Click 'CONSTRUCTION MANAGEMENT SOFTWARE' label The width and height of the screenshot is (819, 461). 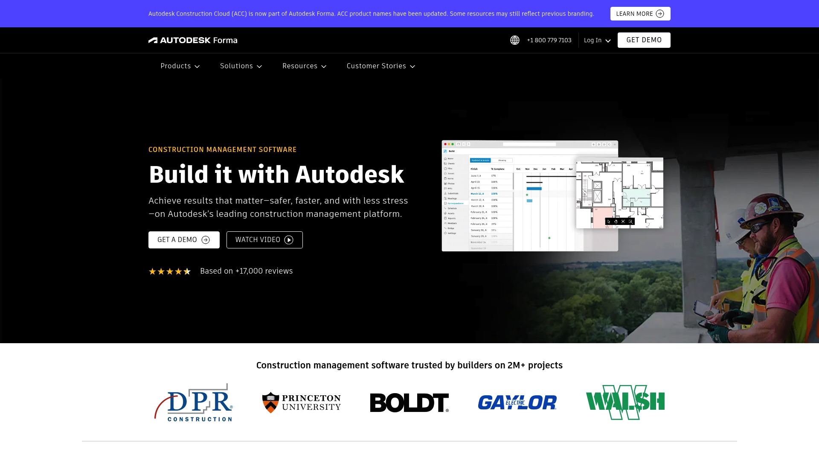coord(223,150)
